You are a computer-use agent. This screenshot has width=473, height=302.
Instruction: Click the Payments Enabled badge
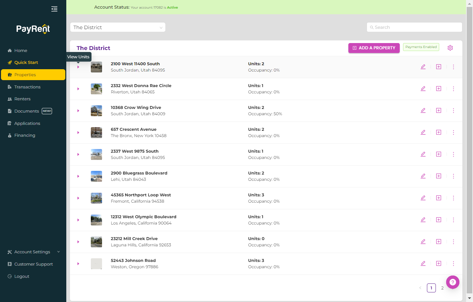(x=421, y=47)
